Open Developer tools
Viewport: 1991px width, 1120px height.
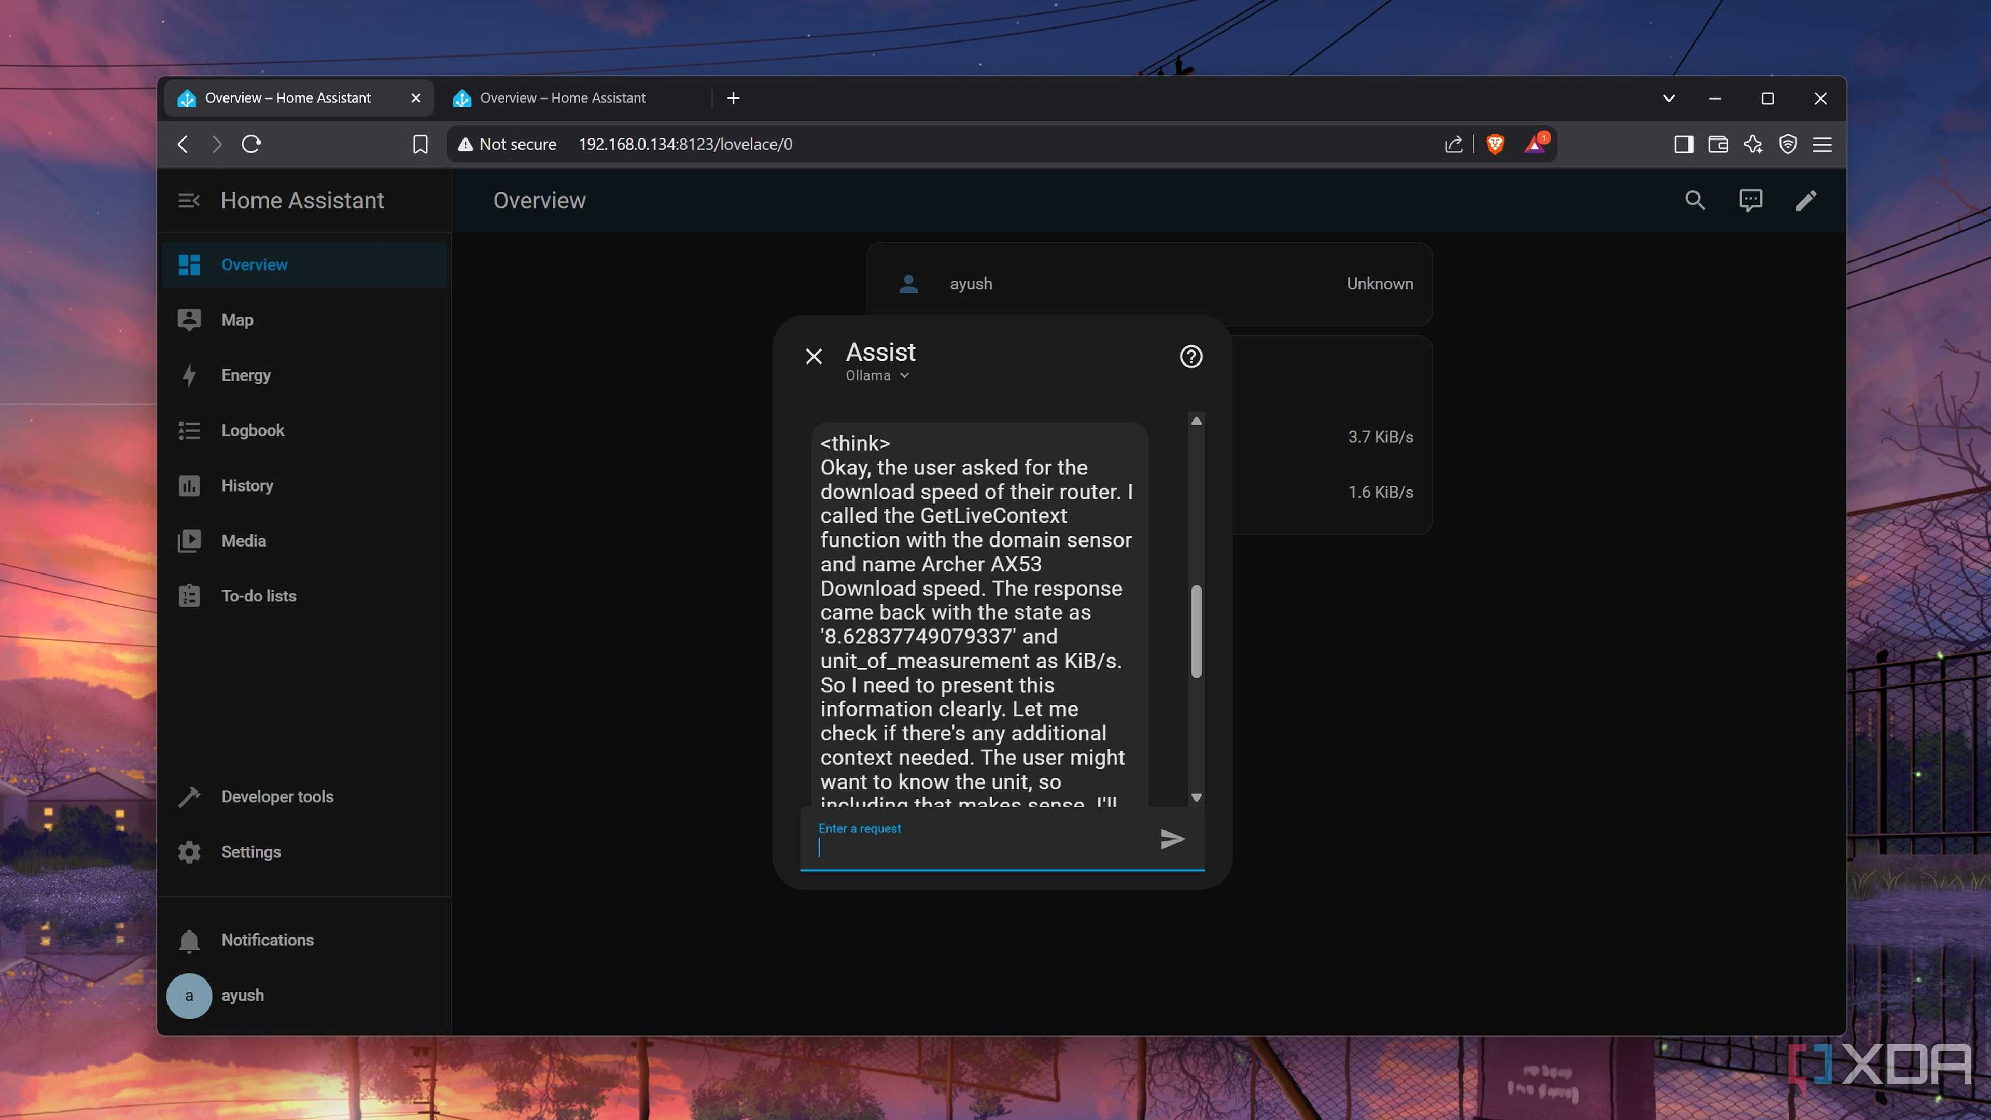(304, 797)
